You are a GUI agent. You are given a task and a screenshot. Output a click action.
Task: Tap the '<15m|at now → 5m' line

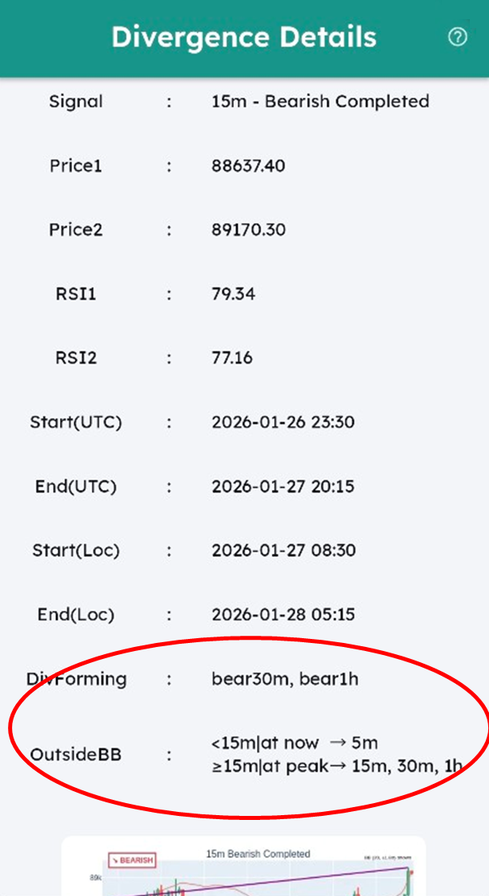click(x=294, y=743)
